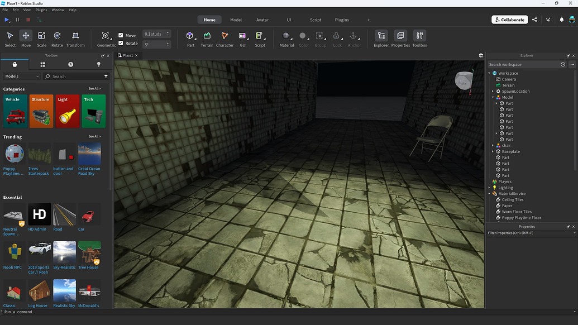Open the Toolbox marketplace bag tab
578x325 pixels.
(x=15, y=64)
